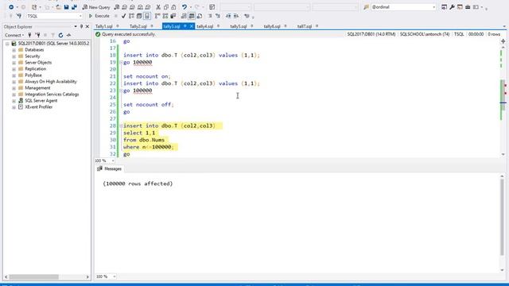
Task: Click the Copy icon
Action: pos(166,7)
